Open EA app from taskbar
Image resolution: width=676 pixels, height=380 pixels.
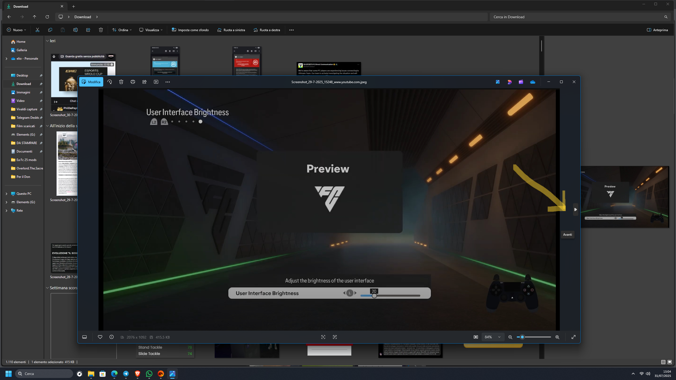[161, 374]
